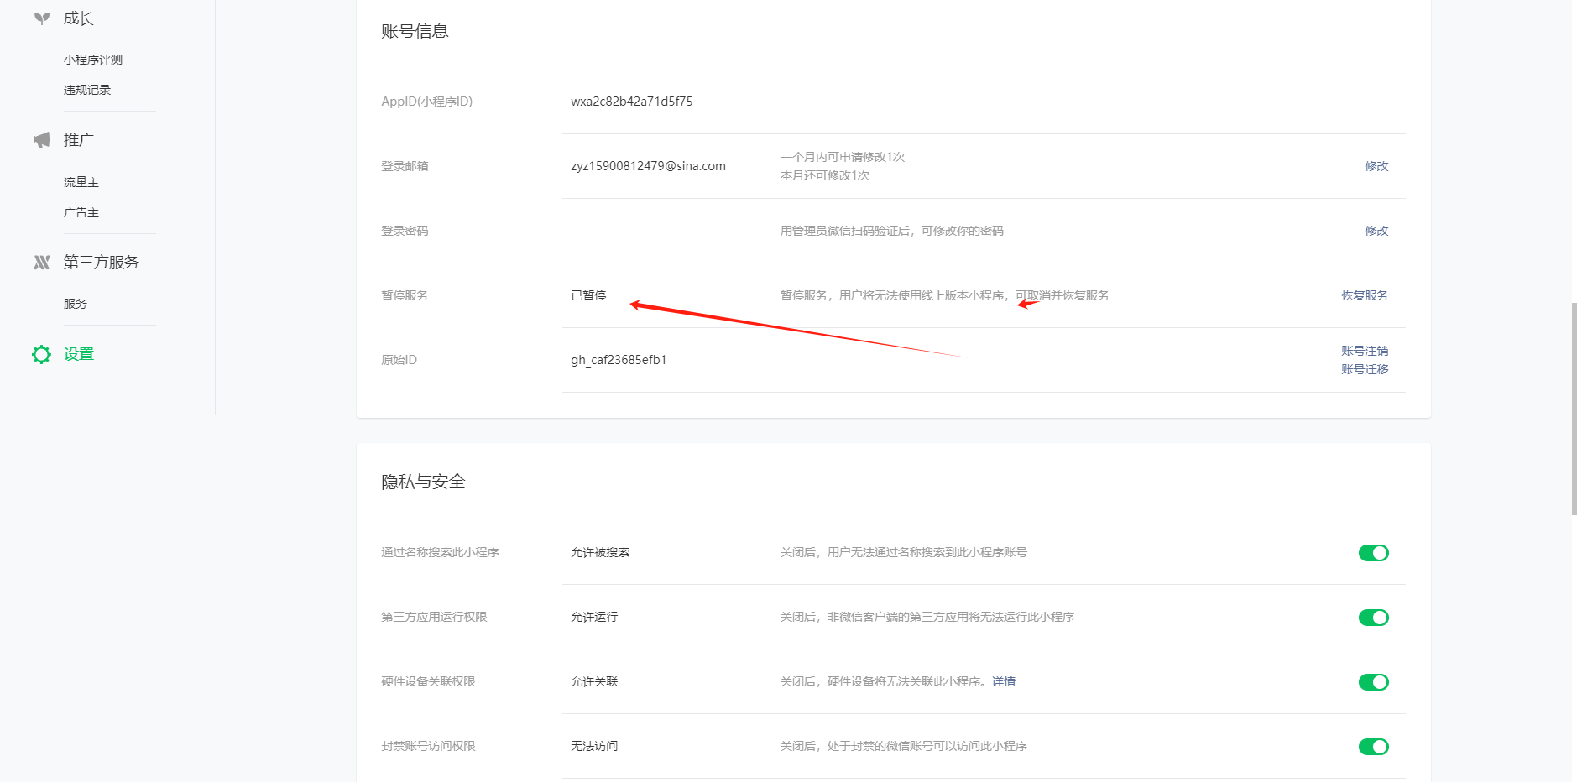Toggle the 封禁账号访问权限 switch
This screenshot has width=1577, height=782.
tap(1374, 747)
